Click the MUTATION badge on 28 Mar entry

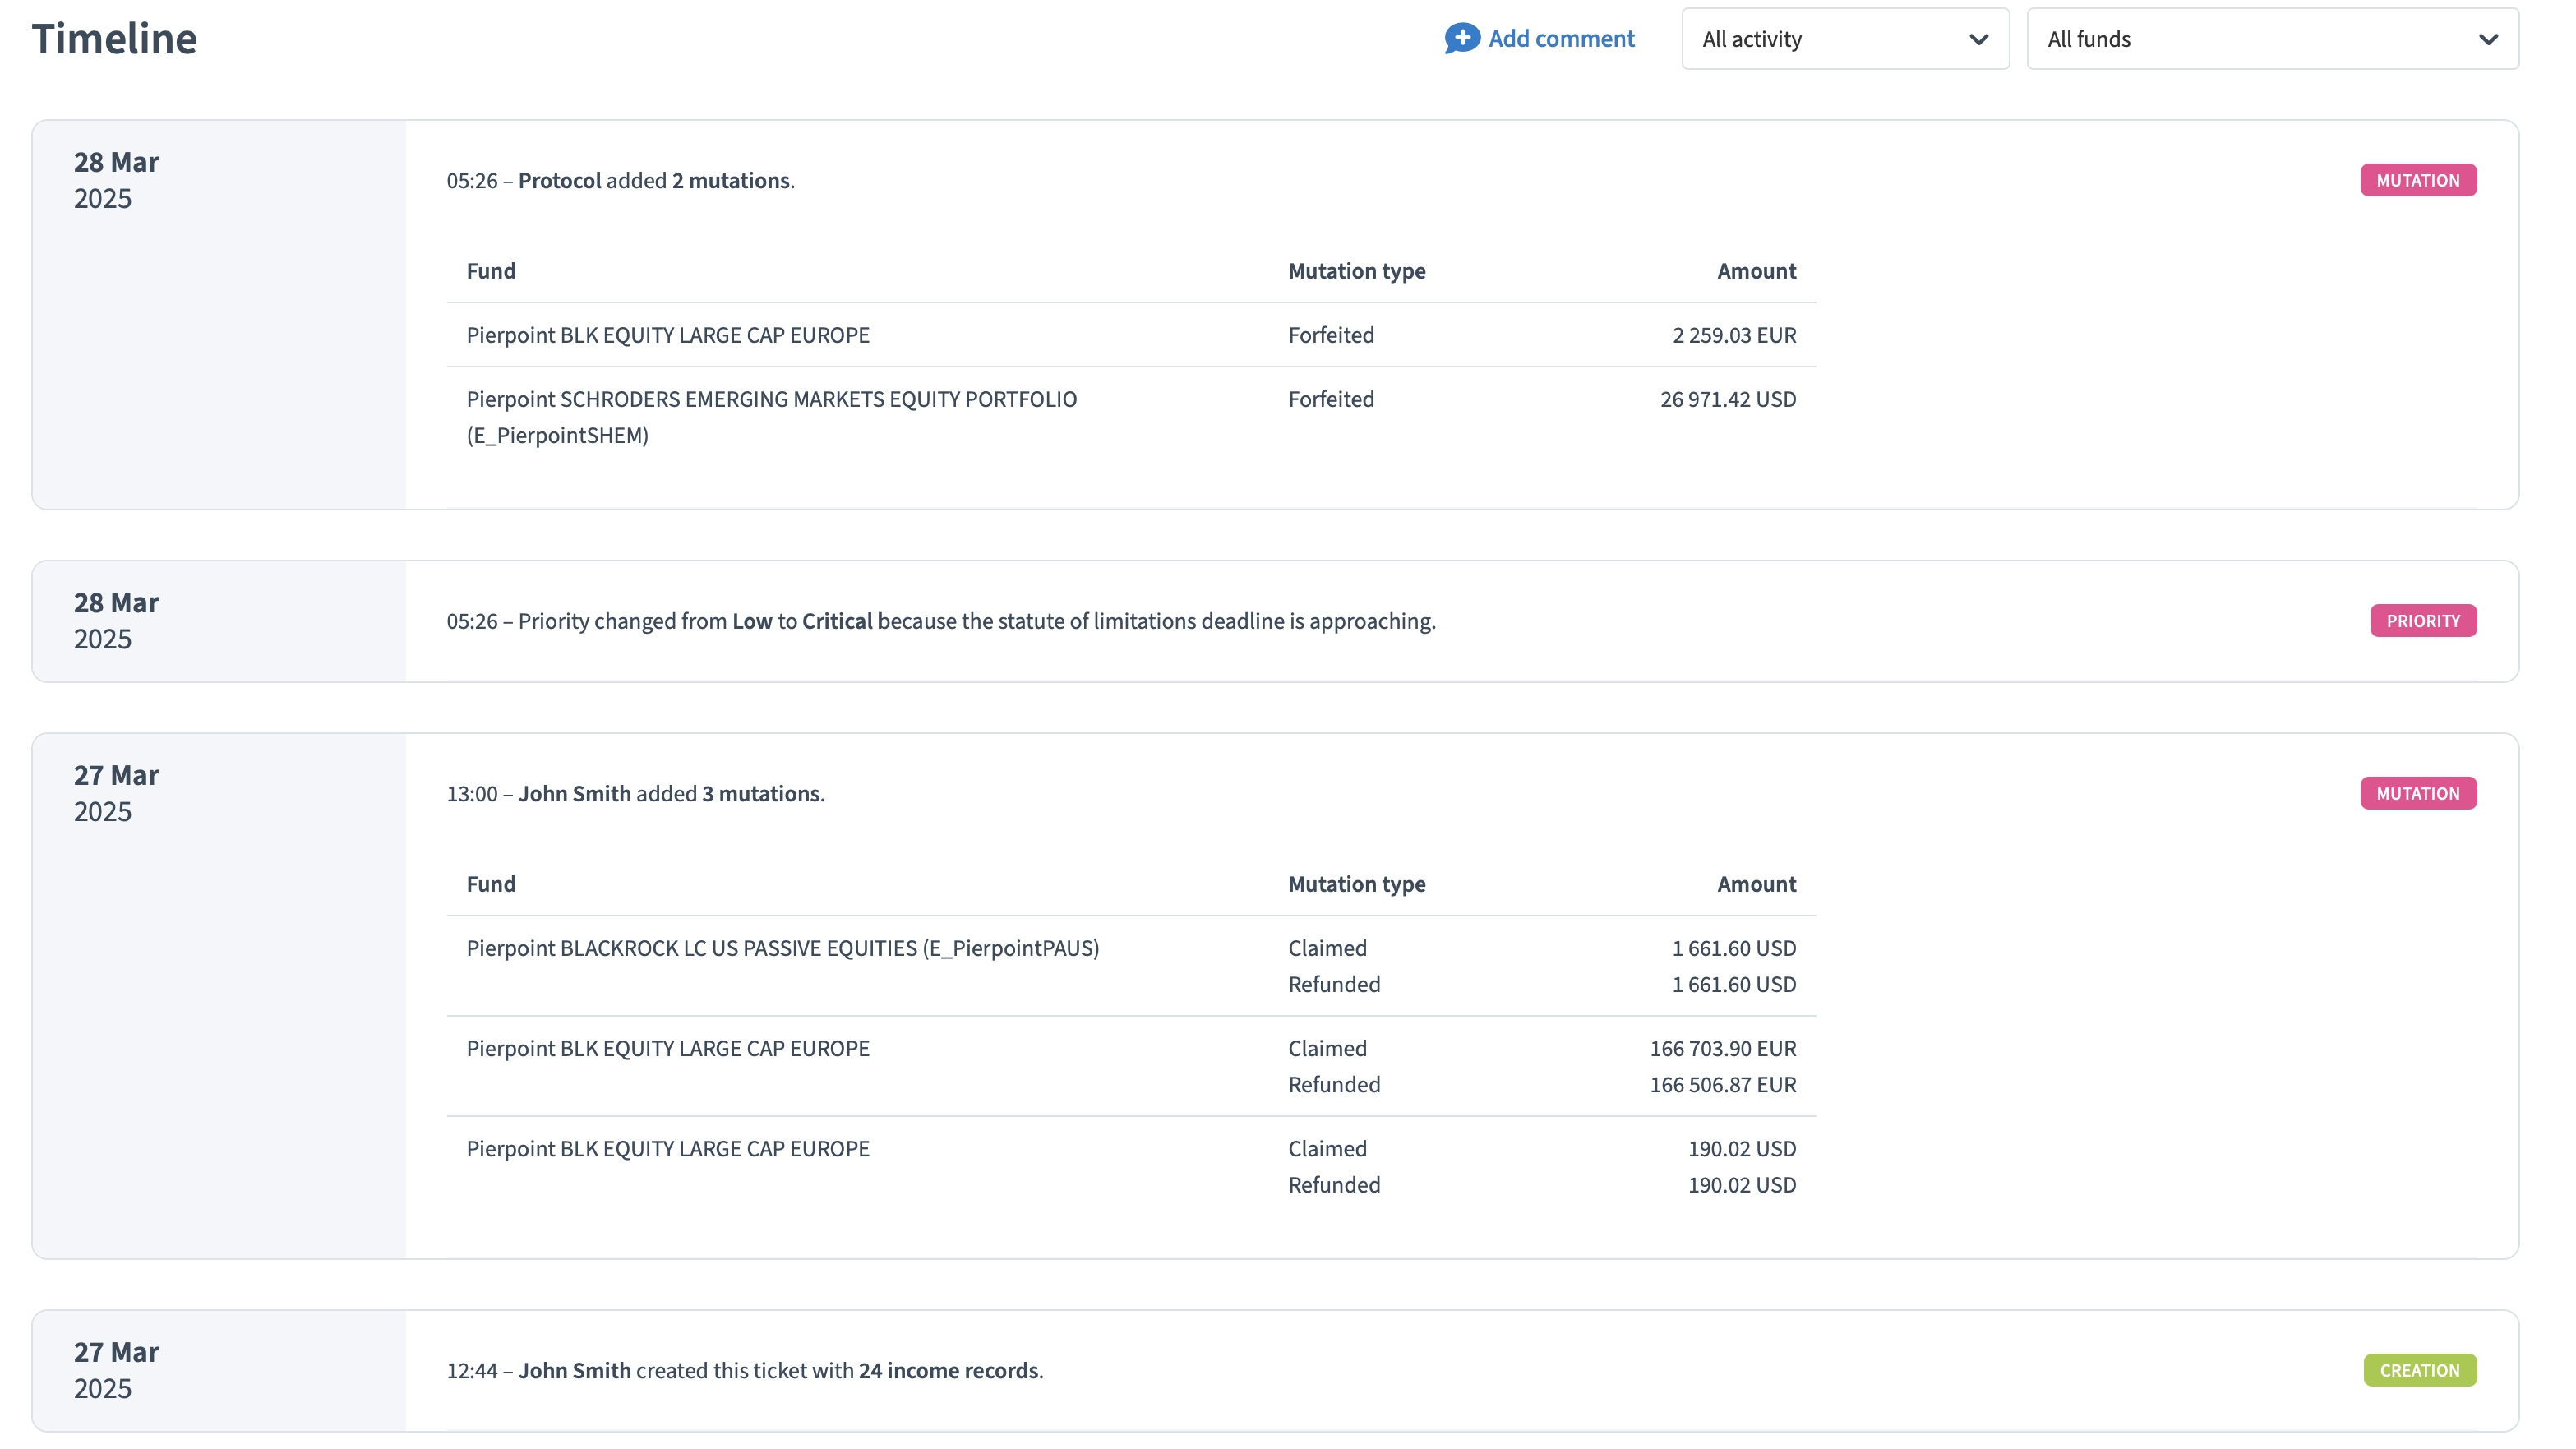(2417, 181)
